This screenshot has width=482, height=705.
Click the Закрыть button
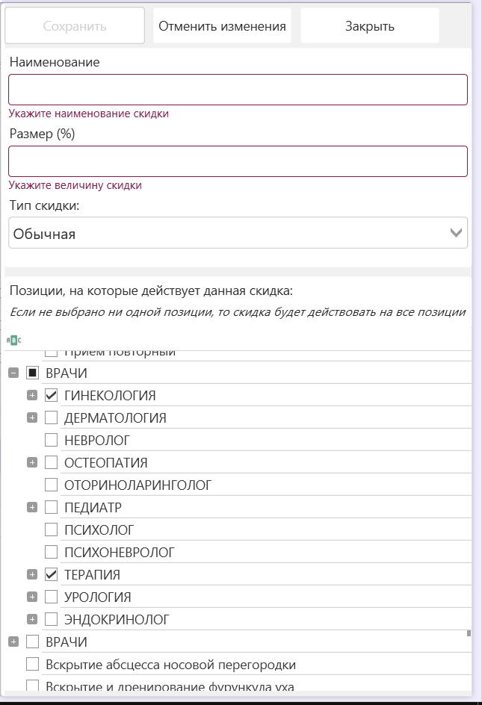click(369, 26)
